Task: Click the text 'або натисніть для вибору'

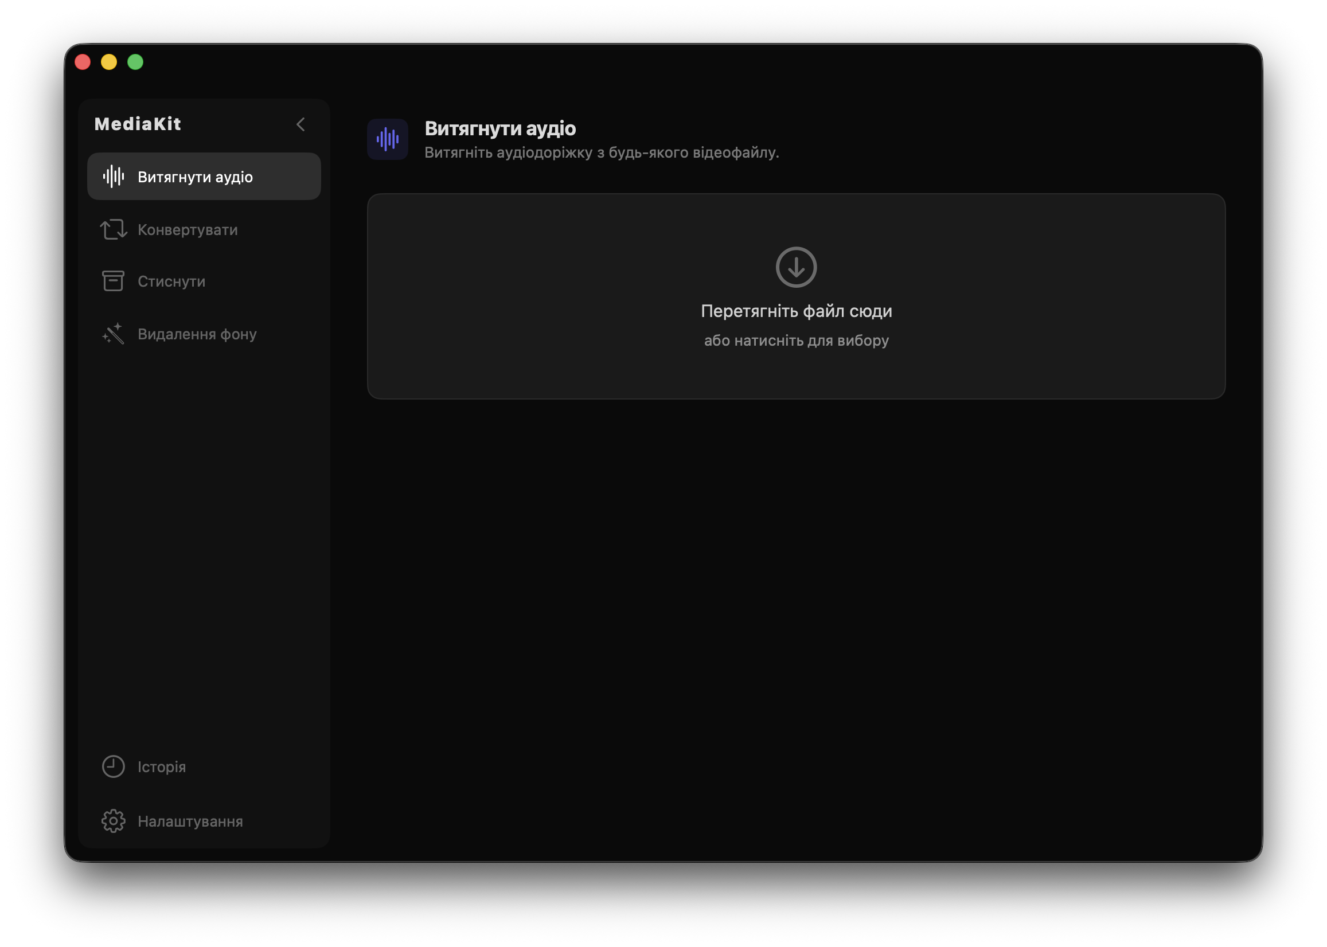Action: coord(795,340)
